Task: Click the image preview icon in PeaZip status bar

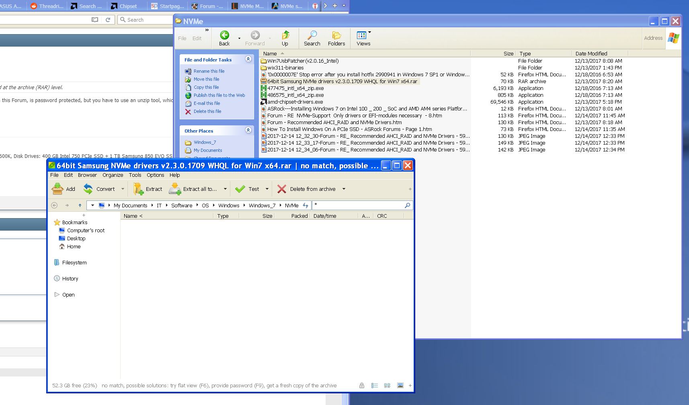Action: [x=400, y=385]
